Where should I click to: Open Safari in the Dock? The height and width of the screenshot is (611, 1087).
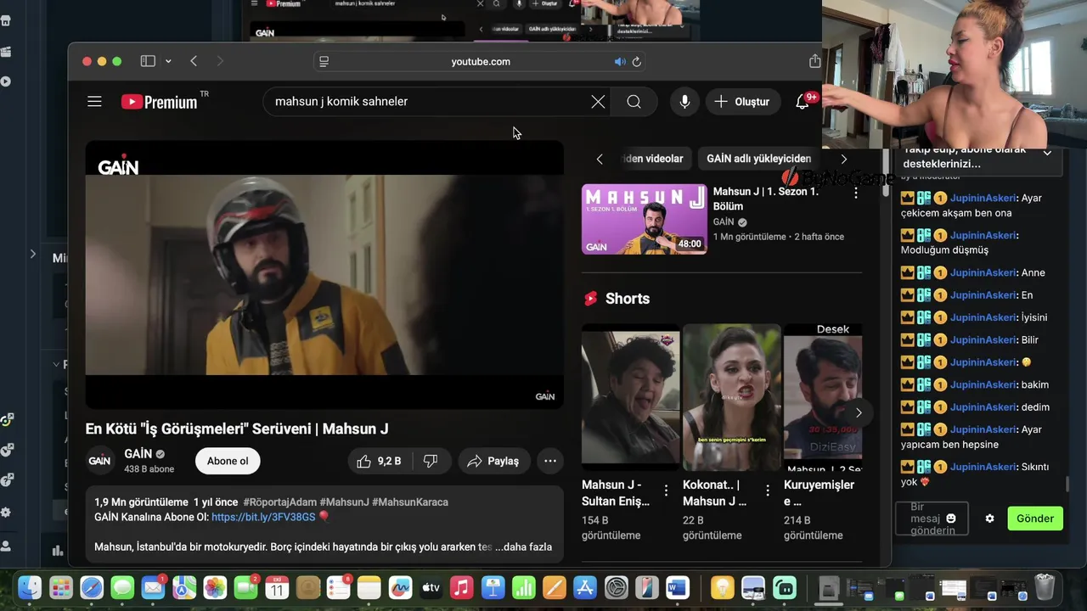tap(92, 587)
